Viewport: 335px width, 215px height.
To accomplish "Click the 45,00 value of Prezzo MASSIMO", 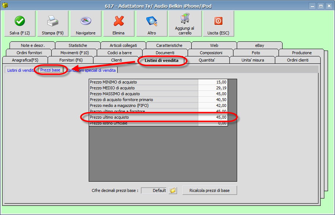I will coord(213,94).
